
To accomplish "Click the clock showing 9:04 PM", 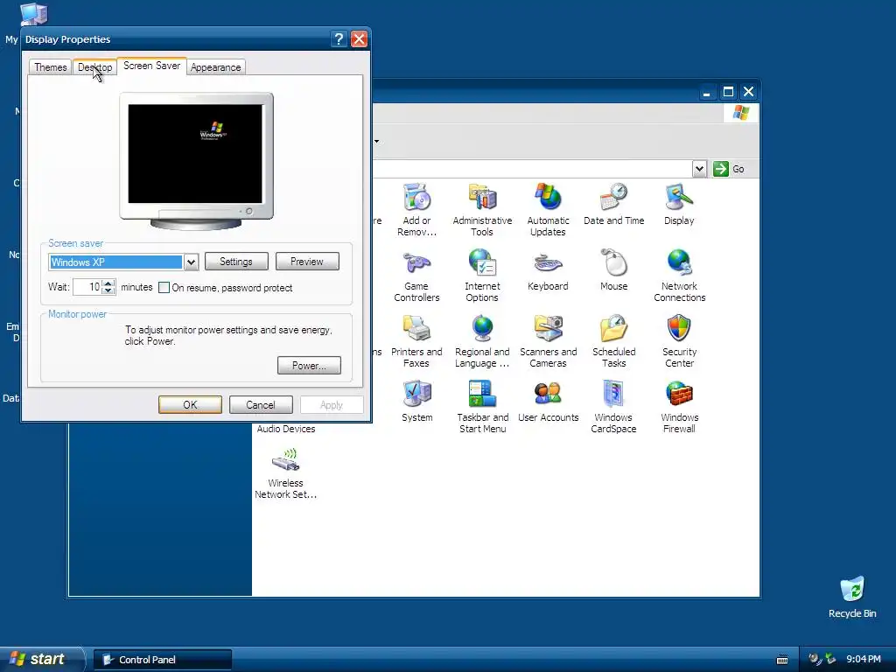I will 863,660.
